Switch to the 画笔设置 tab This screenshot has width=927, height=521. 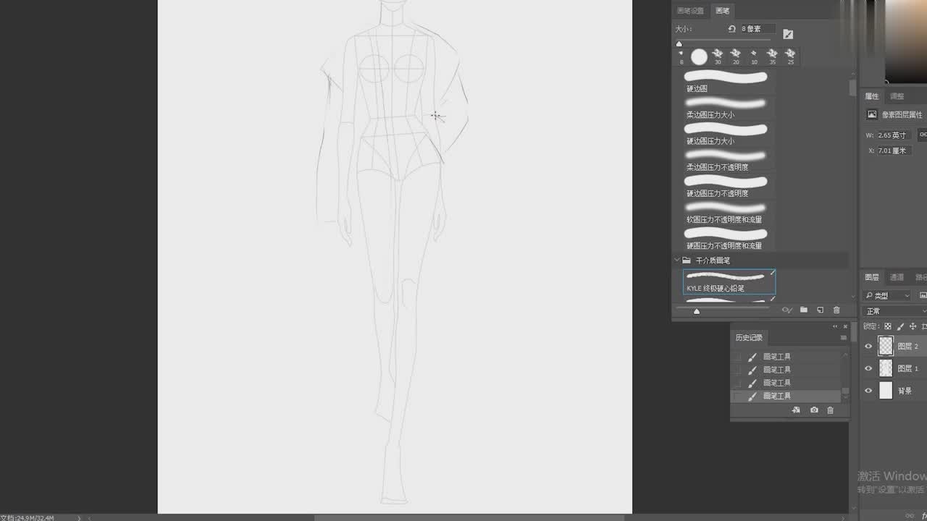(689, 11)
